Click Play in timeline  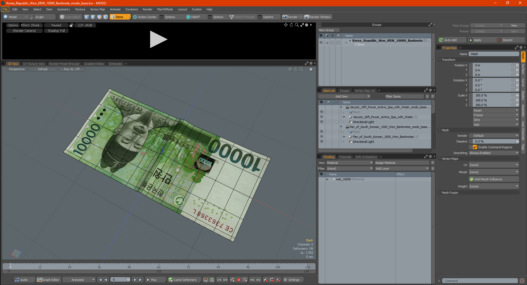pyautogui.click(x=155, y=280)
